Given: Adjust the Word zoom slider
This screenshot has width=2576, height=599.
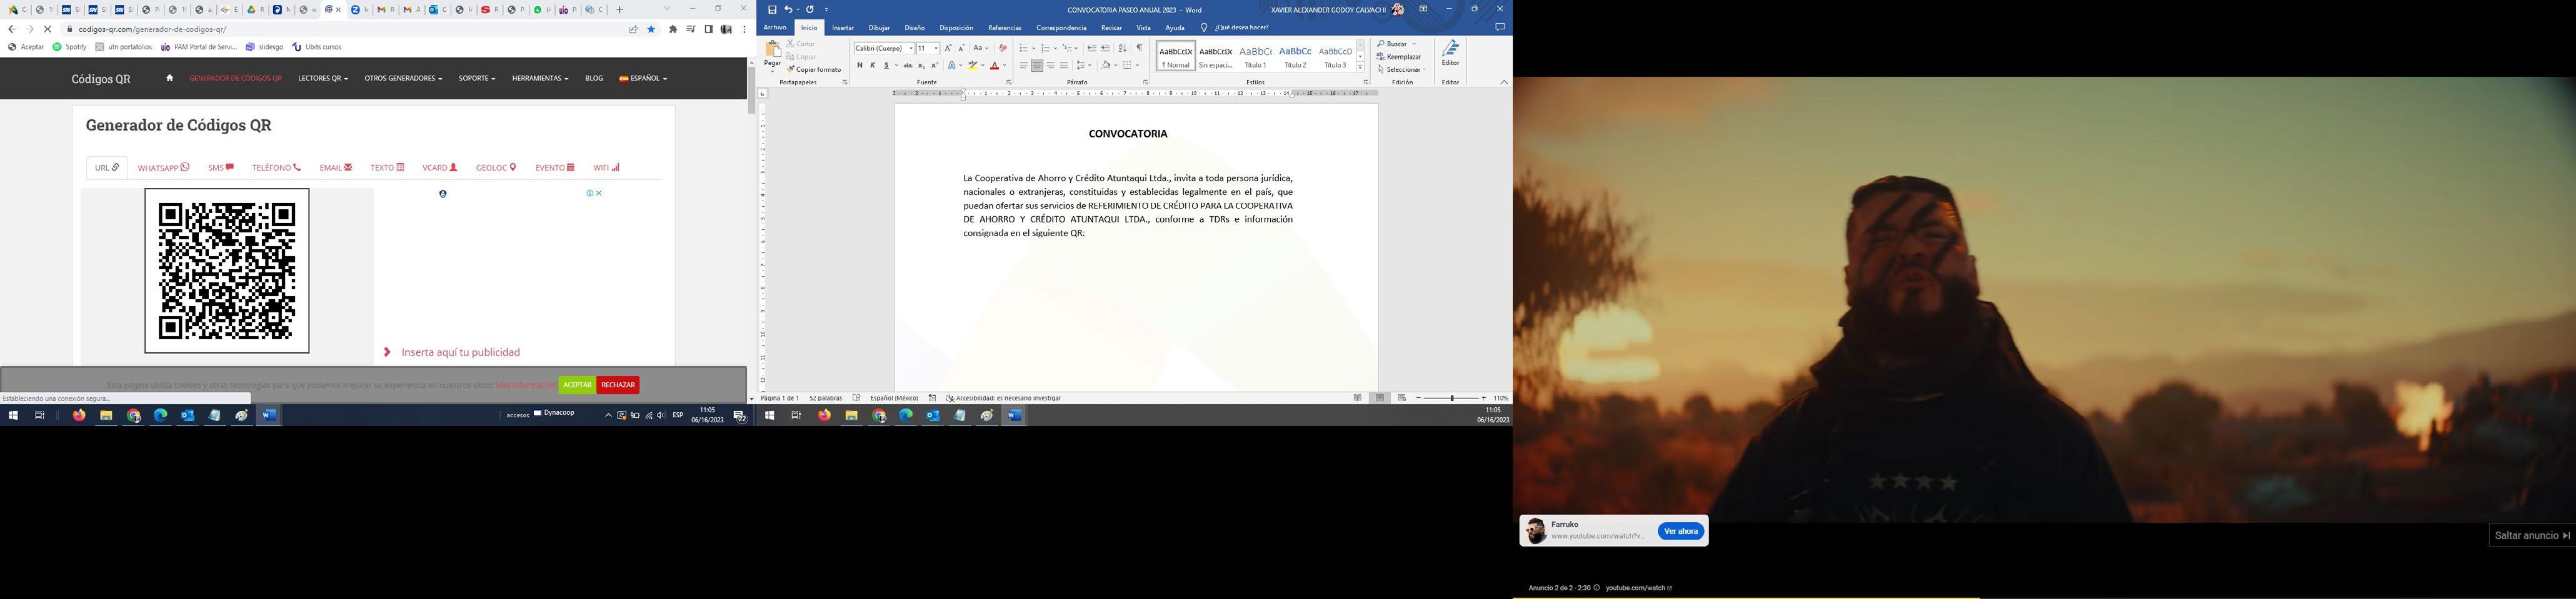Looking at the screenshot, I should (x=1451, y=398).
